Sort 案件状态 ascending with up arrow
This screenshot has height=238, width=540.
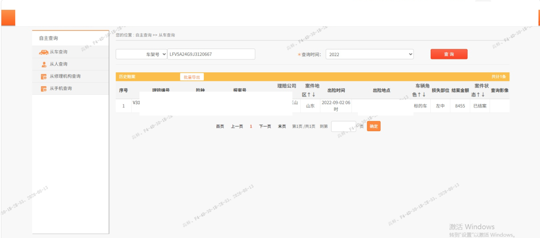pos(478,95)
